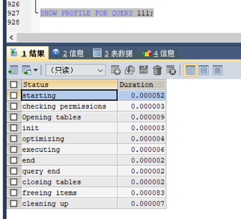Image resolution: width=241 pixels, height=219 pixels.
Task: Click line number 928 in the gutter
Action: coord(13,22)
